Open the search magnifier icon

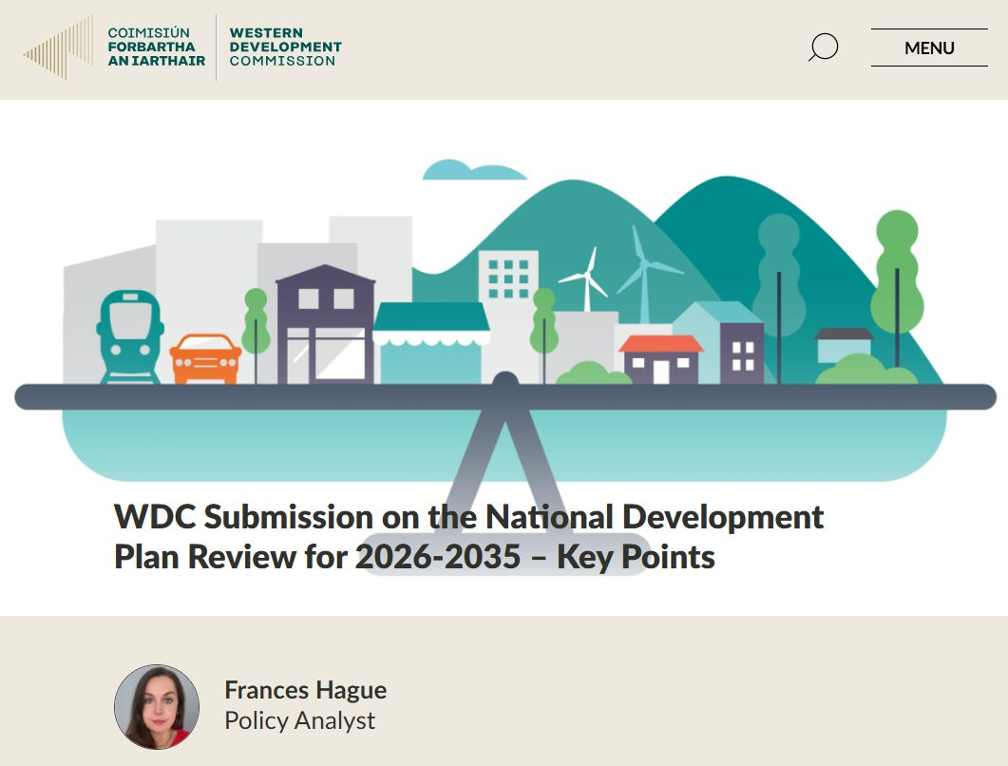[823, 47]
